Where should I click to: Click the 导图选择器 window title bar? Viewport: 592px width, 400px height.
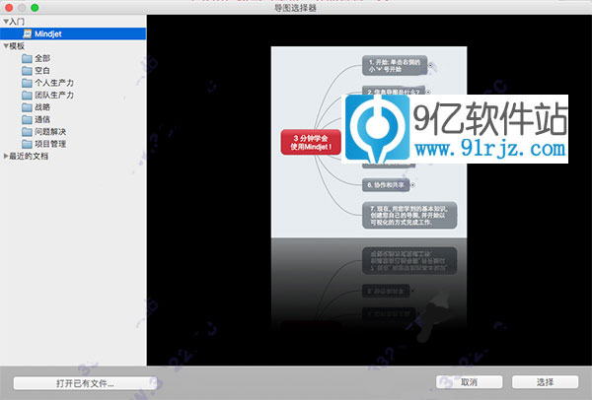(x=296, y=9)
